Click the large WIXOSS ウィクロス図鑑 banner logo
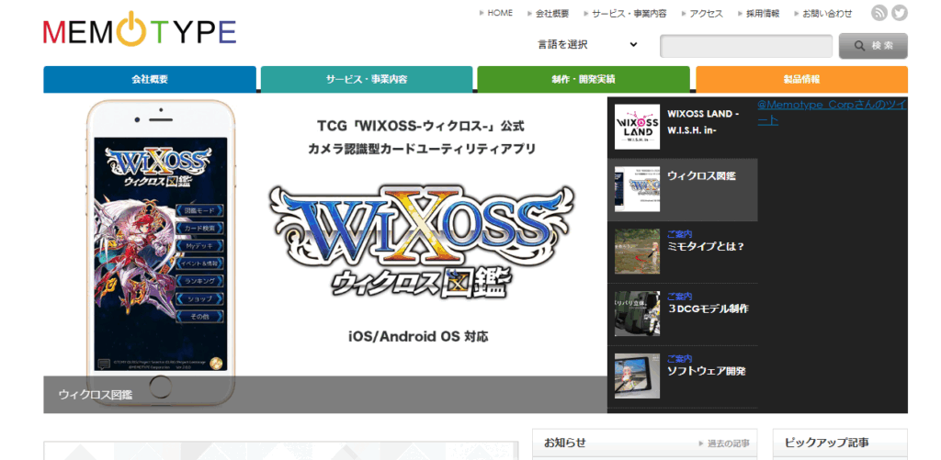Screen dimensions: 941x460 point(421,242)
